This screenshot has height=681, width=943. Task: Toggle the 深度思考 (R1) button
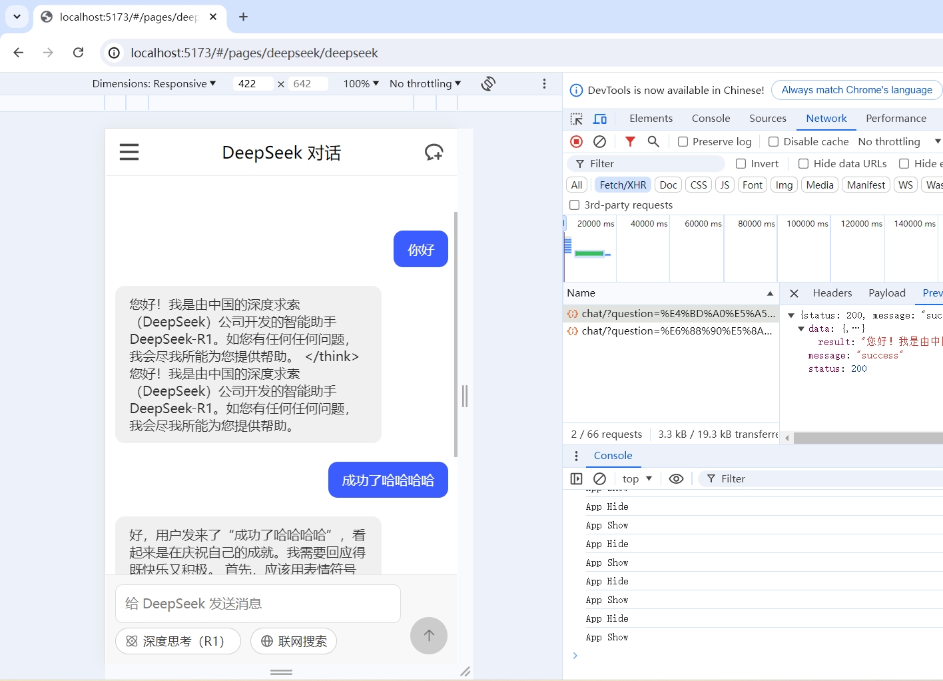tap(178, 641)
